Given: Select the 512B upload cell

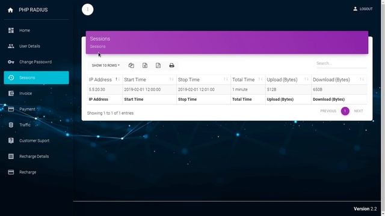Looking at the screenshot, I should pos(288,89).
